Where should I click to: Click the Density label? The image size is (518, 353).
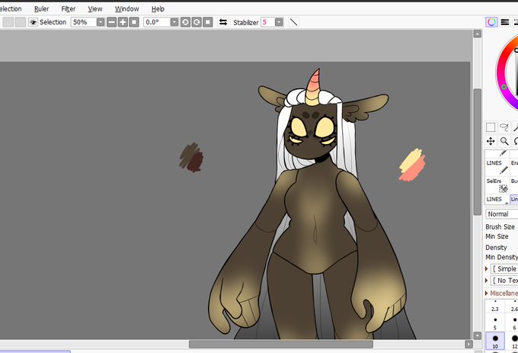coord(496,248)
